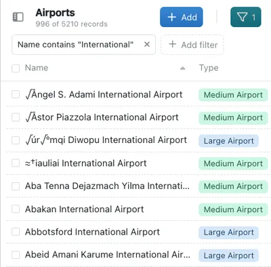Open Aba Tenna Dejazmach Yilma airport record

pos(107,186)
